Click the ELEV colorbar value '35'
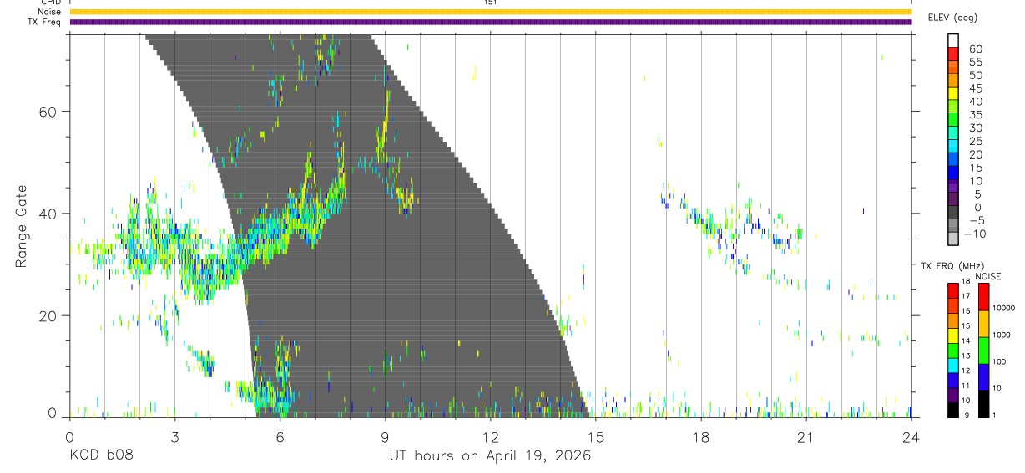This screenshot has height=473, width=1025. click(975, 115)
